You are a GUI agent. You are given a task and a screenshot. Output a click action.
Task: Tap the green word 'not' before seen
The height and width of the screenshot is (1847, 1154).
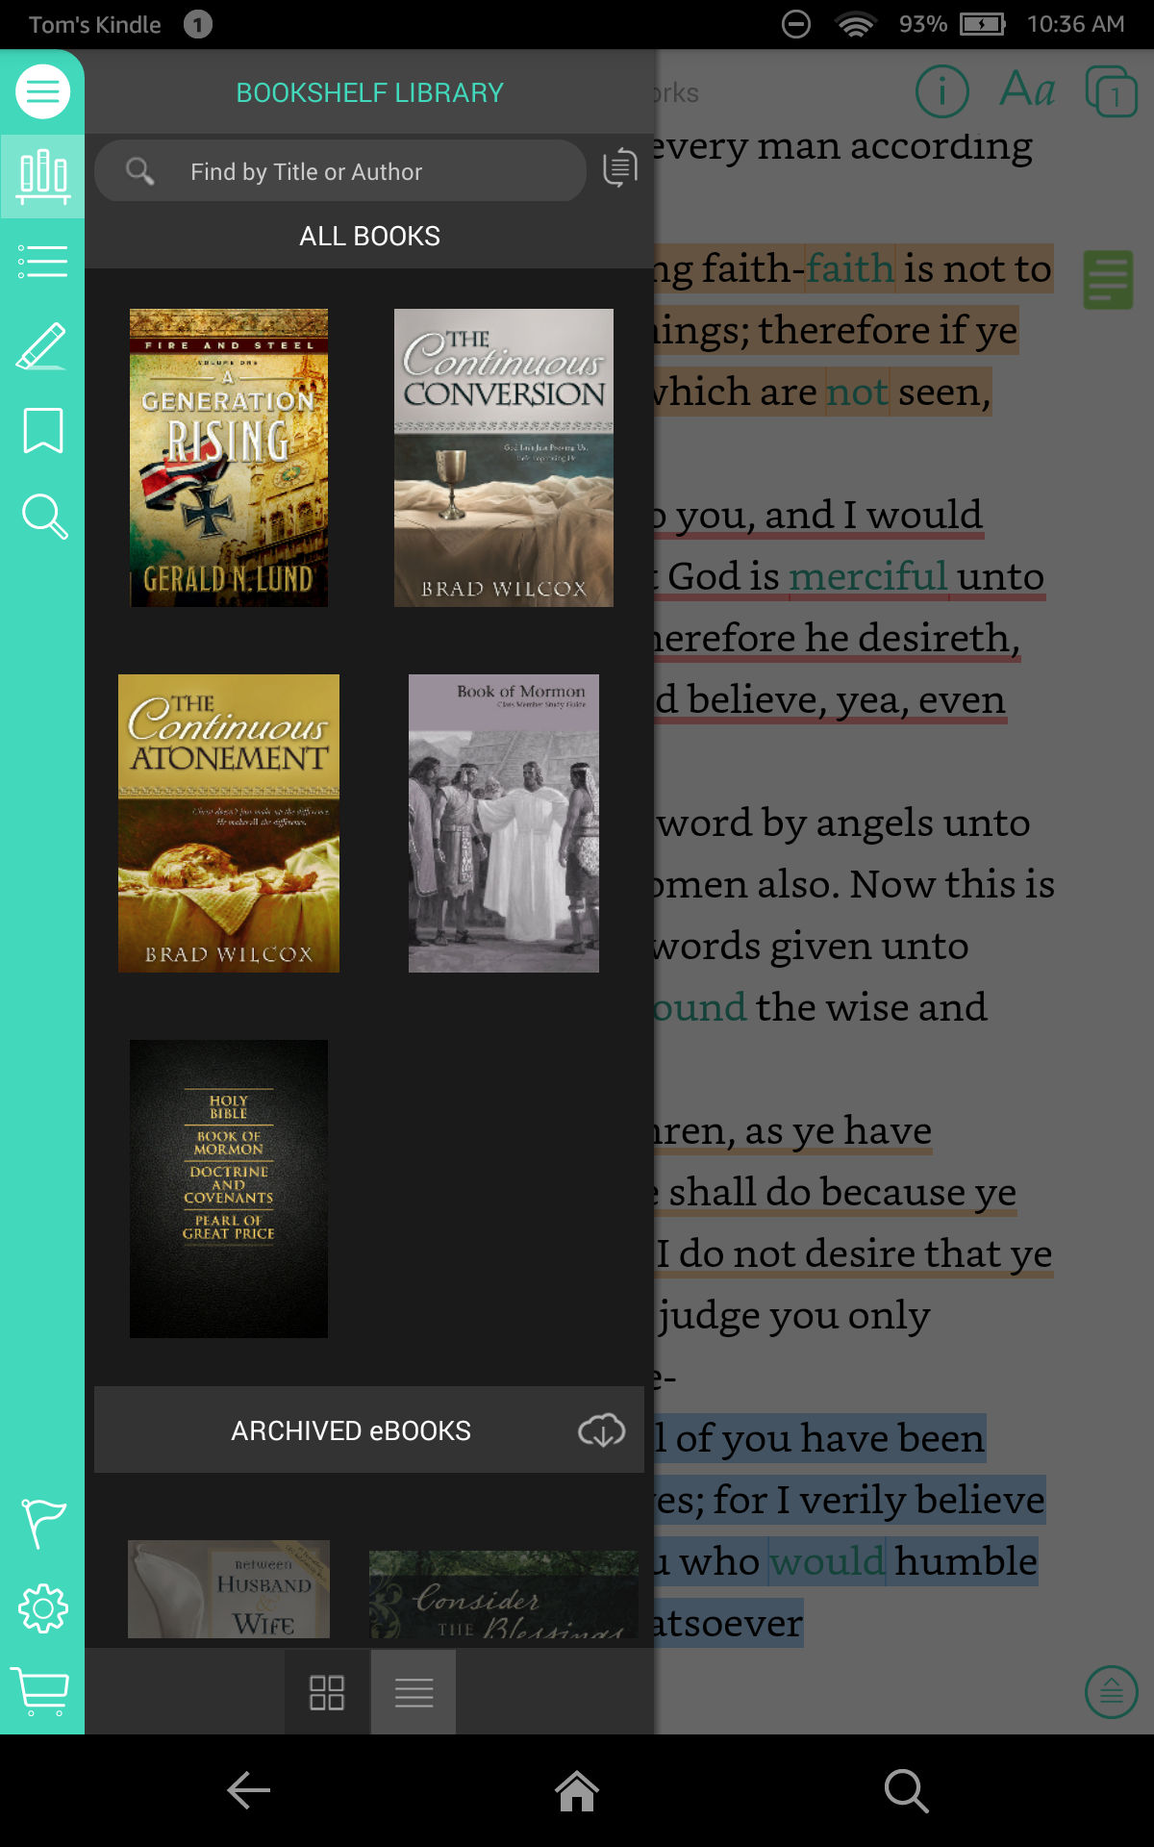856,392
